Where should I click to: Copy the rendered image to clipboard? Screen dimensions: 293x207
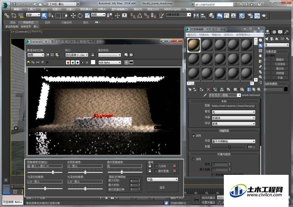(33, 62)
